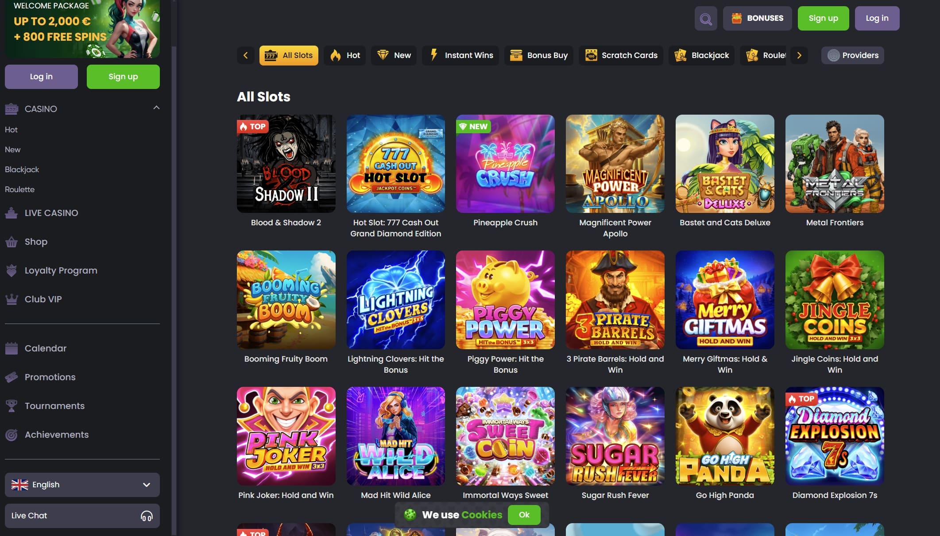Open the Shop basket icon
The image size is (940, 536).
tap(12, 242)
